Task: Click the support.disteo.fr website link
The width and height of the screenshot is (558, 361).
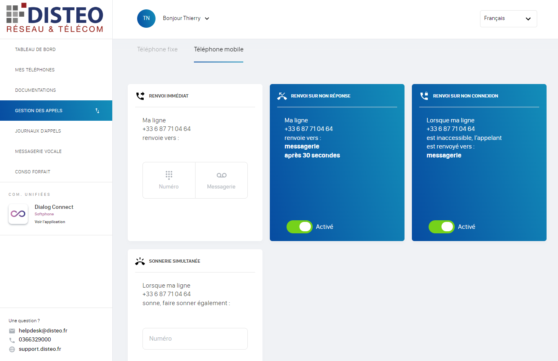Action: tap(40, 349)
